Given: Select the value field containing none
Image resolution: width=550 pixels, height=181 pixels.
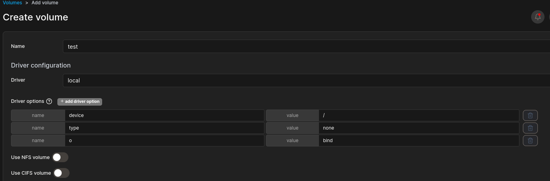Looking at the screenshot, I should [x=419, y=128].
